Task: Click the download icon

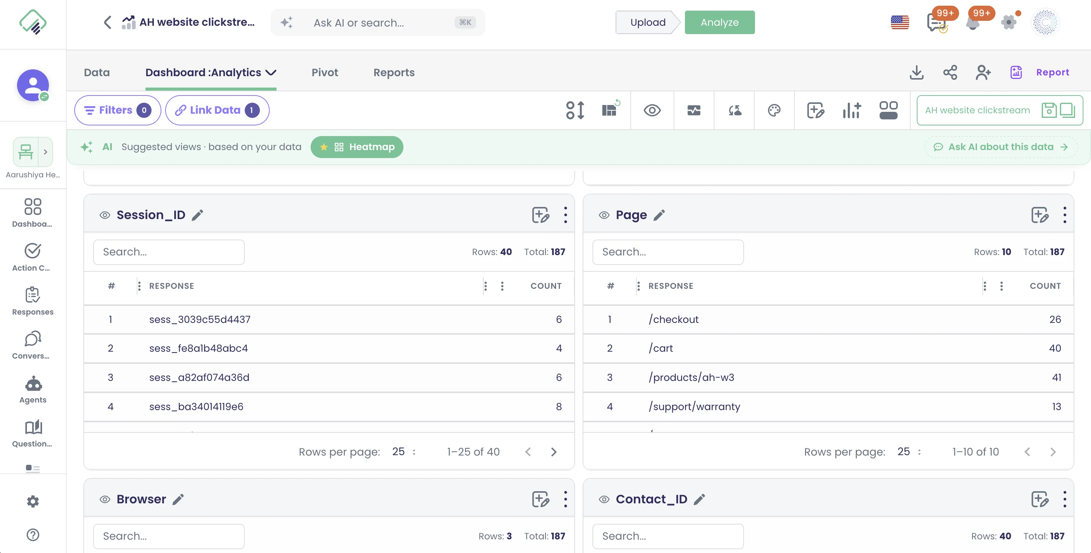Action: point(916,72)
